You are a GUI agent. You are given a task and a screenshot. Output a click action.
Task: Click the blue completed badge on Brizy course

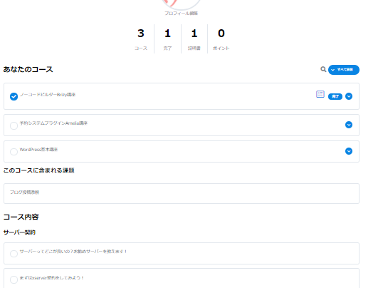tap(335, 96)
